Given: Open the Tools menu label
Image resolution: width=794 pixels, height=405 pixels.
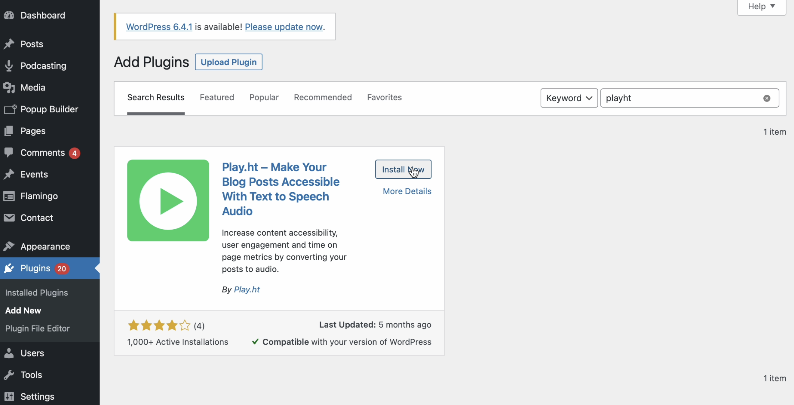Looking at the screenshot, I should [x=31, y=375].
